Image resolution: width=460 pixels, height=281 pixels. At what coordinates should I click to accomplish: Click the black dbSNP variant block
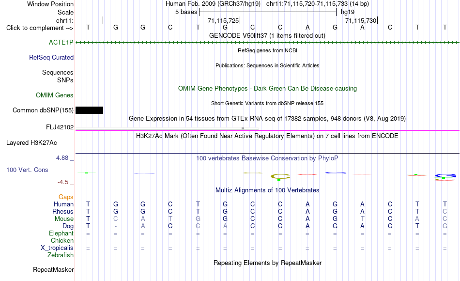click(x=90, y=110)
